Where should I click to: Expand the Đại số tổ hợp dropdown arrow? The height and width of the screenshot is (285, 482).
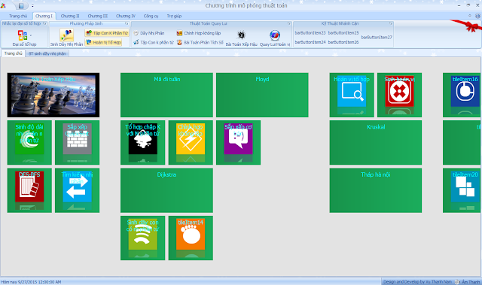(30, 35)
